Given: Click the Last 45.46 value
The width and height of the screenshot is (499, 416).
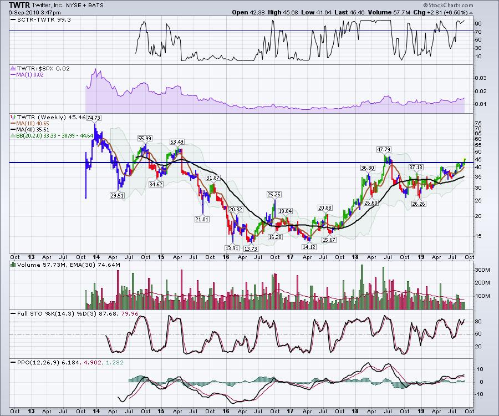Looking at the screenshot, I should tap(350, 12).
